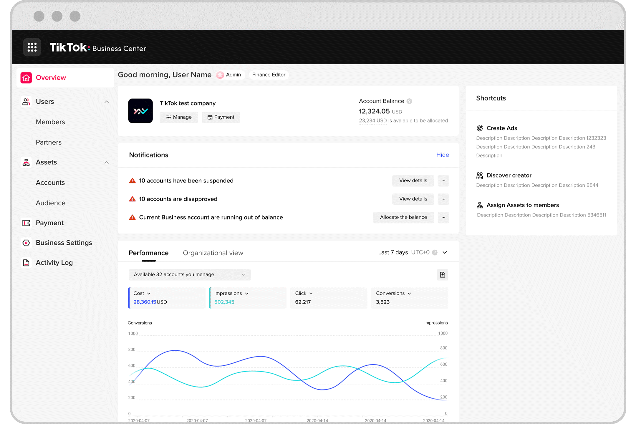Viewport: 636px width, 424px height.
Task: Switch to the Organizational view tab
Action: [213, 253]
